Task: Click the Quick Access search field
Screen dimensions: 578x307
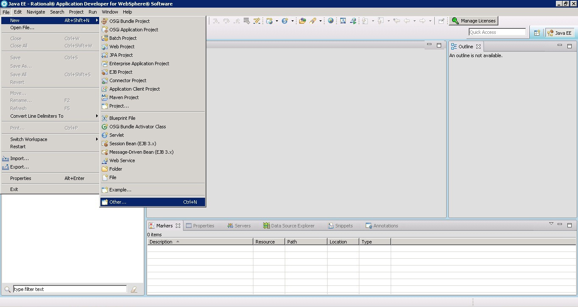Action: click(x=497, y=32)
